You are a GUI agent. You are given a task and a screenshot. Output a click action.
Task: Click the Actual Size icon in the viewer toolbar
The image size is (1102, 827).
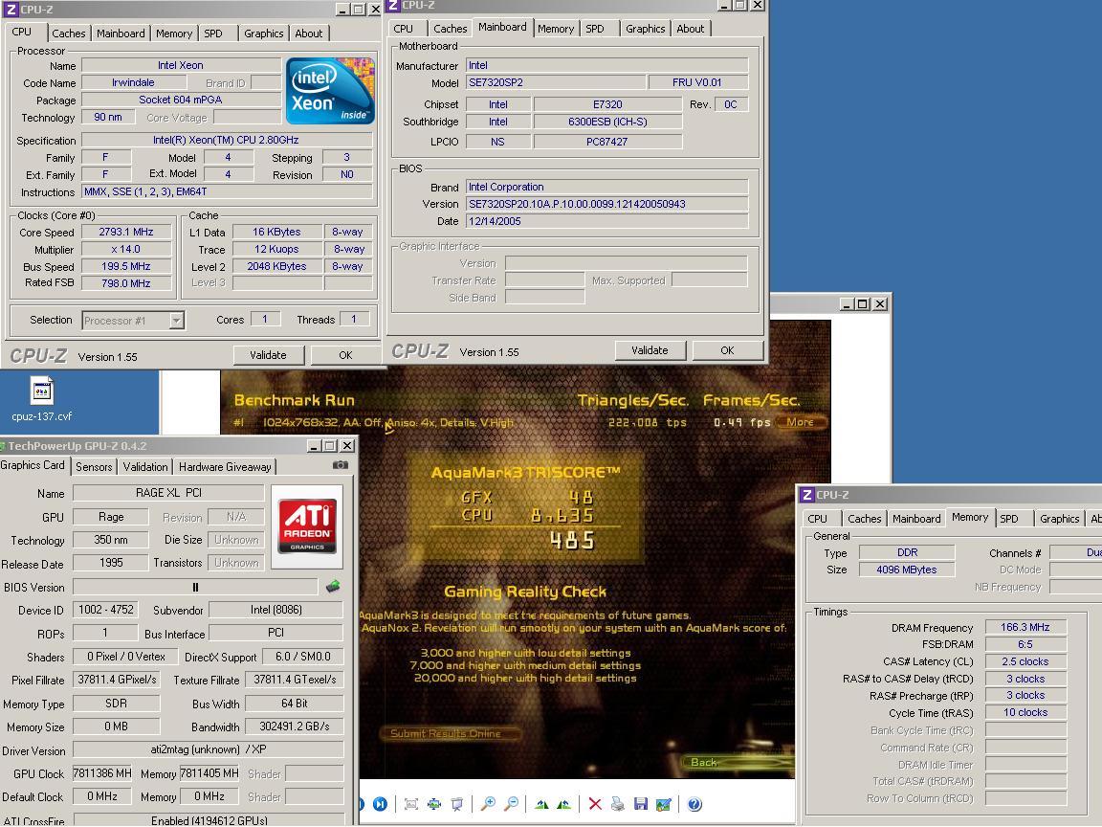click(434, 804)
